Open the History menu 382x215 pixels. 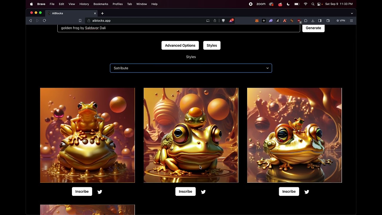(x=84, y=4)
